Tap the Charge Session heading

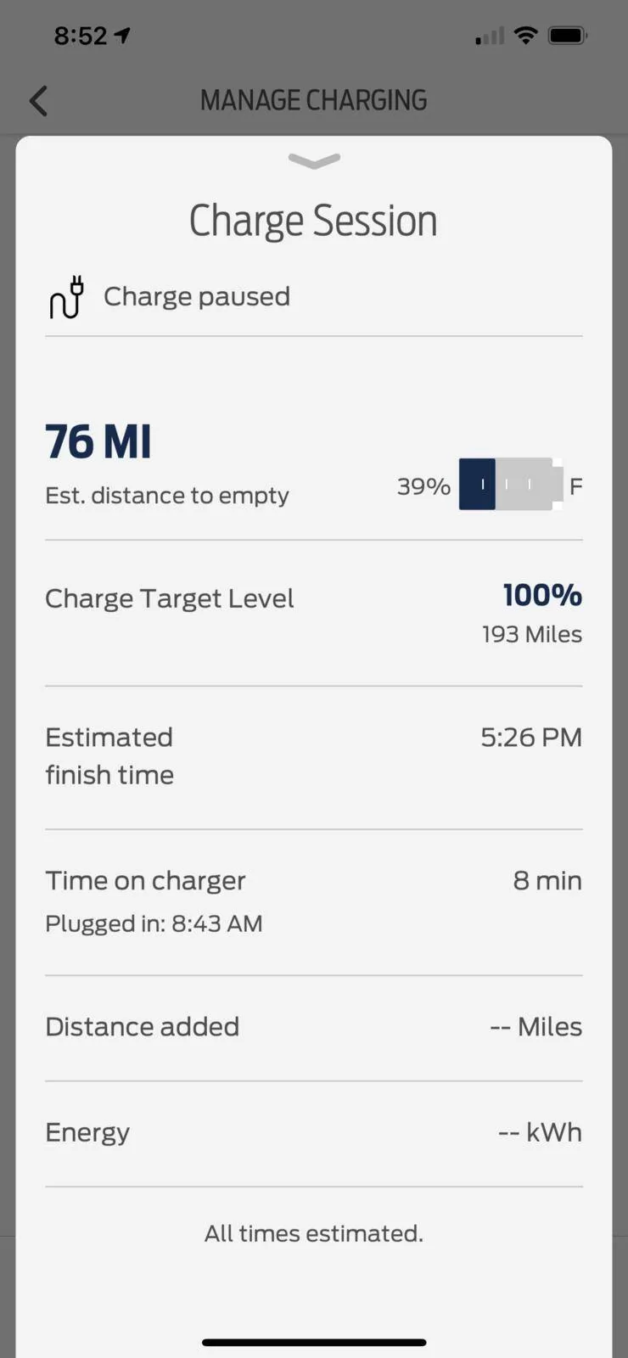tap(313, 221)
